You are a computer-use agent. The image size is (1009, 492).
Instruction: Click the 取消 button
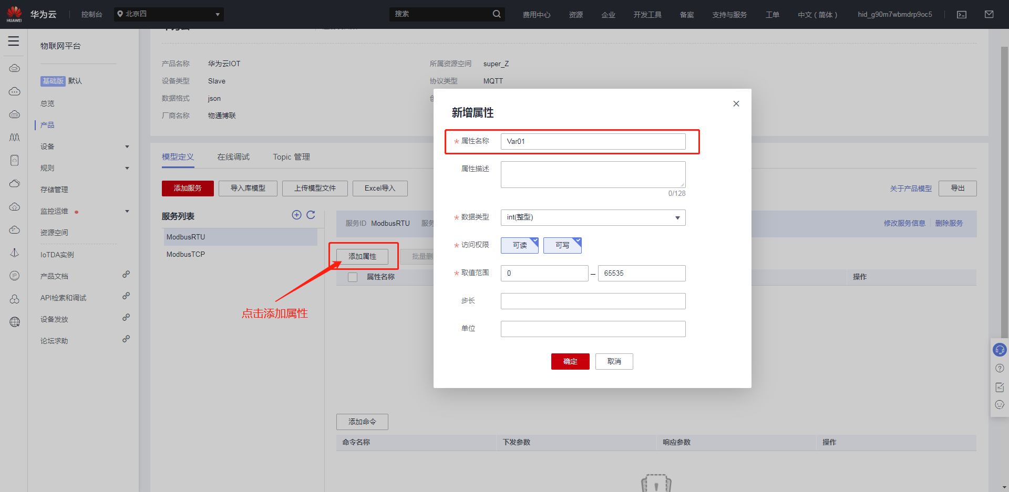[614, 361]
